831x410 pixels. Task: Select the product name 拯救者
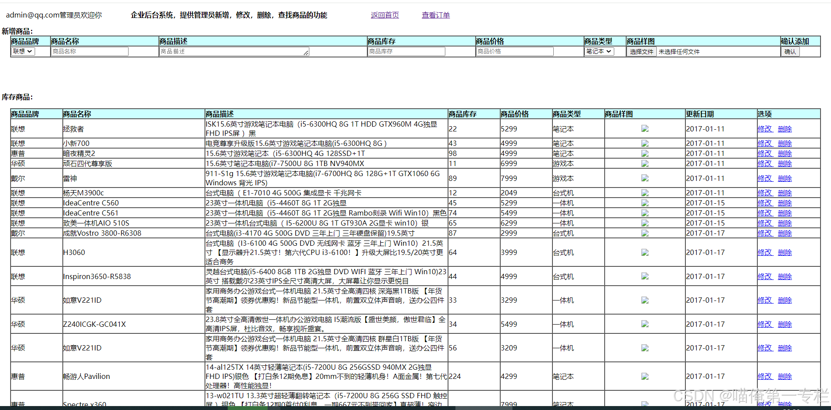[73, 129]
